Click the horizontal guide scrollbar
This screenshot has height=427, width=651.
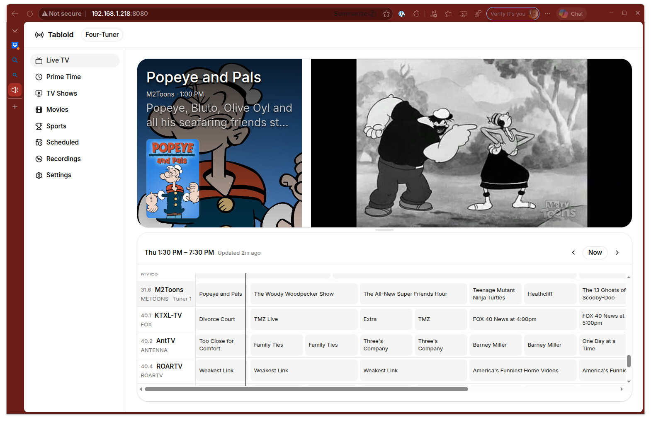[306, 389]
